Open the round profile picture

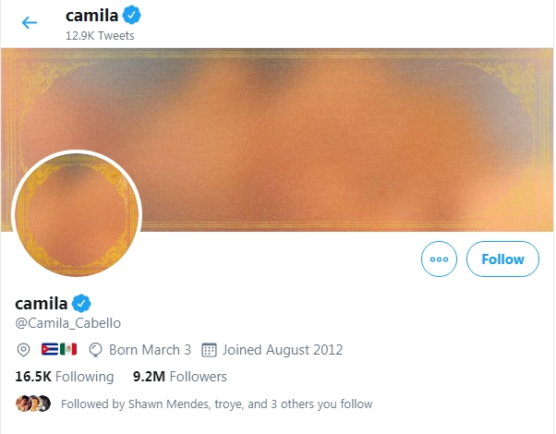(76, 213)
